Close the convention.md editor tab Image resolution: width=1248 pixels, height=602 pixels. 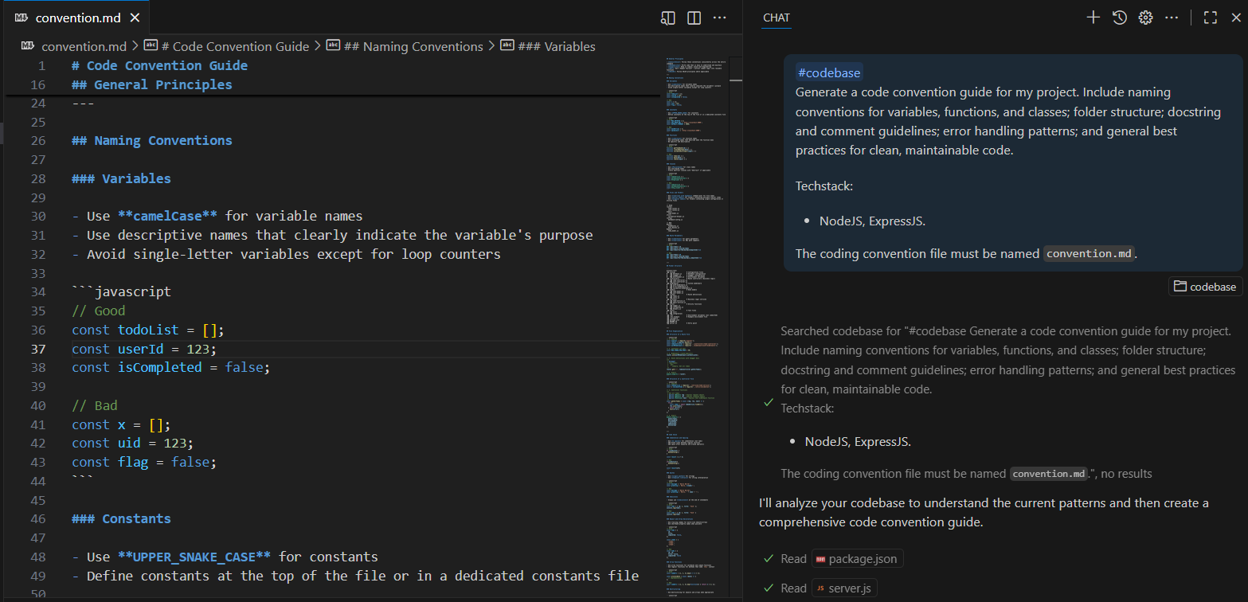click(135, 18)
